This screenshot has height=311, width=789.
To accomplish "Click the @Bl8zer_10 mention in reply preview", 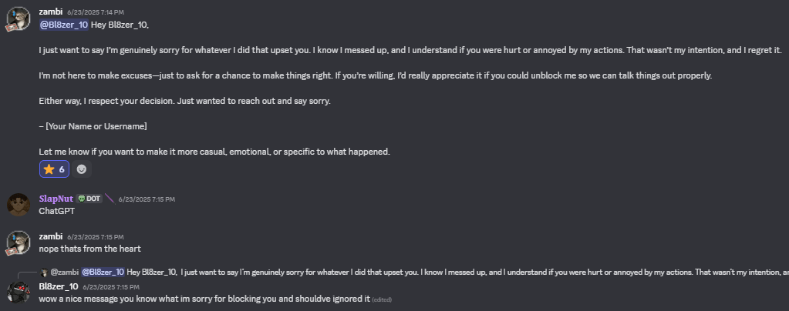I will [103, 272].
